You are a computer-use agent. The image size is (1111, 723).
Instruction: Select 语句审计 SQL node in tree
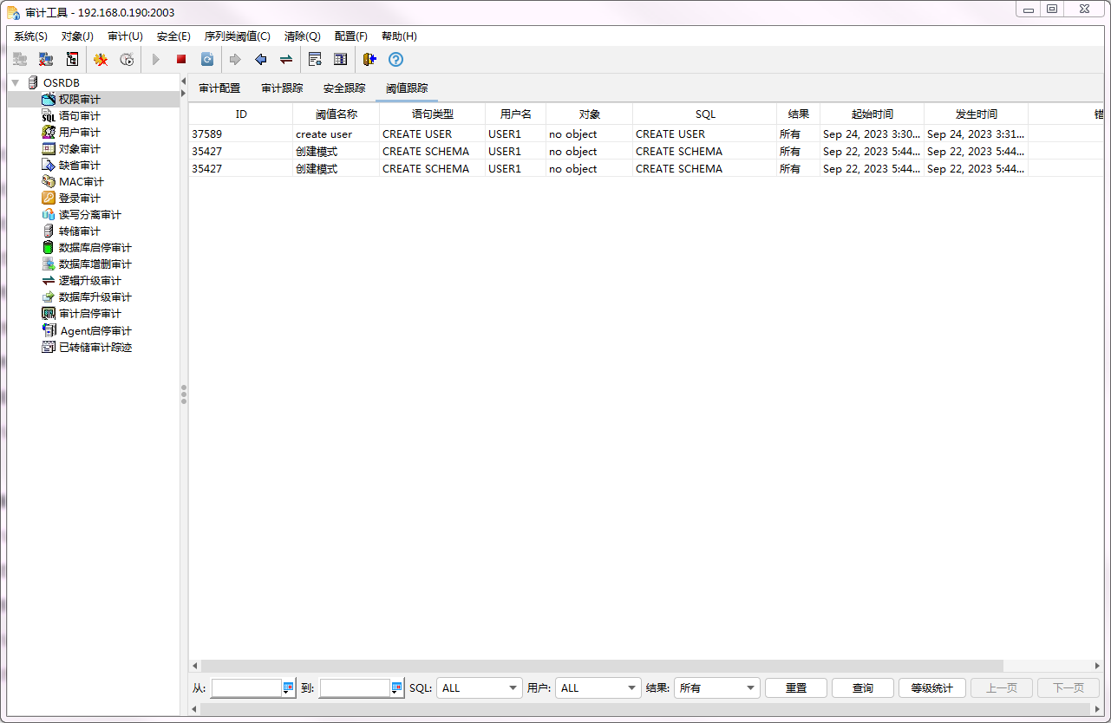pyautogui.click(x=79, y=116)
